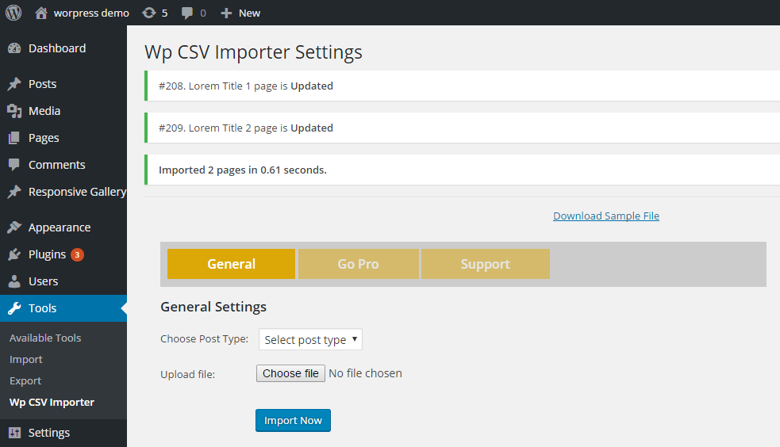Click the Import Now button
This screenshot has width=780, height=447.
click(293, 420)
